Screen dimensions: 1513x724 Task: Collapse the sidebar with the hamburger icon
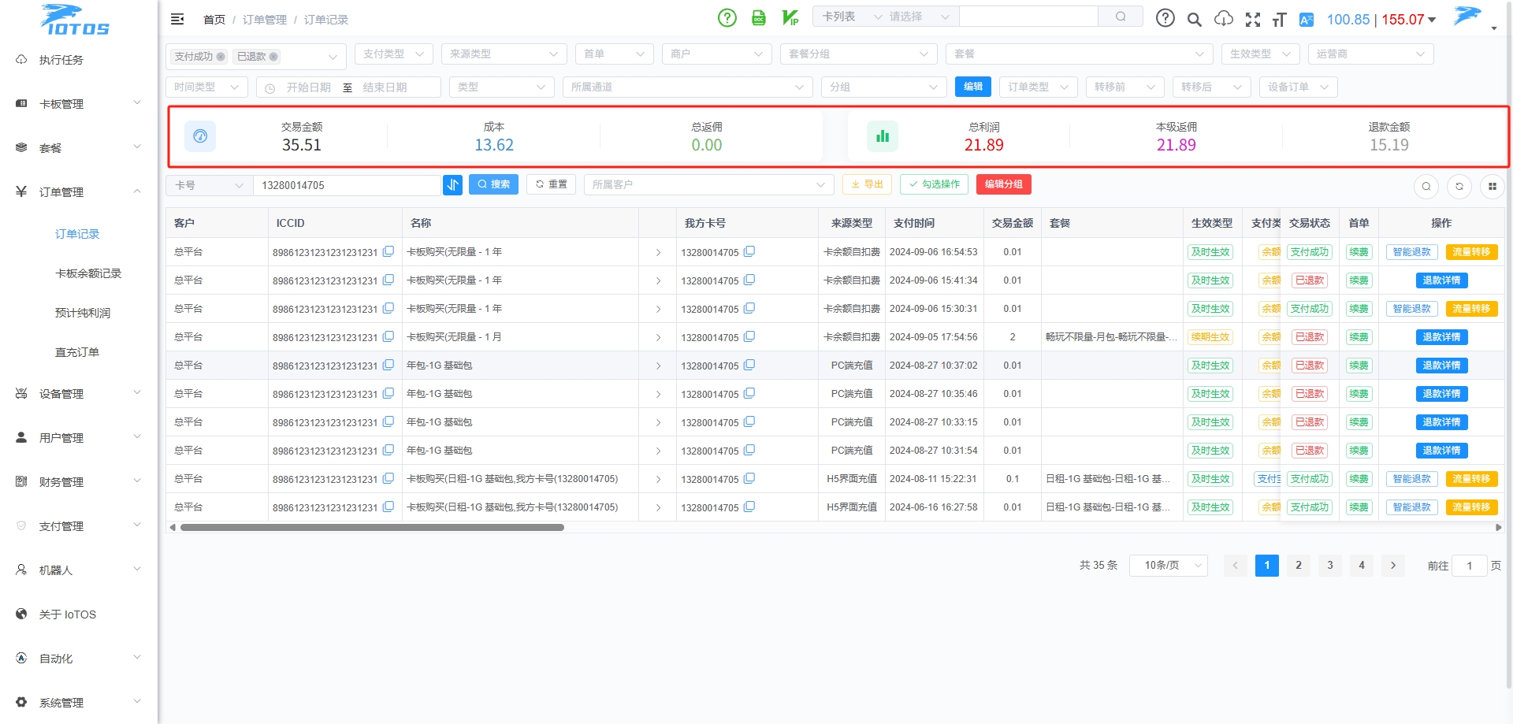[177, 19]
